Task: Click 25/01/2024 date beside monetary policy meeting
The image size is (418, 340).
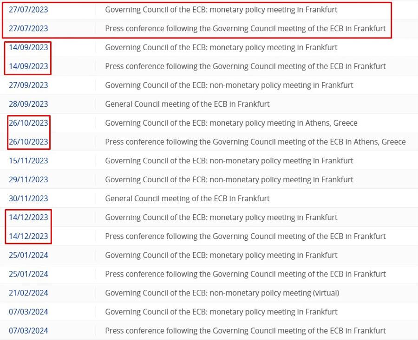Action: (28, 255)
